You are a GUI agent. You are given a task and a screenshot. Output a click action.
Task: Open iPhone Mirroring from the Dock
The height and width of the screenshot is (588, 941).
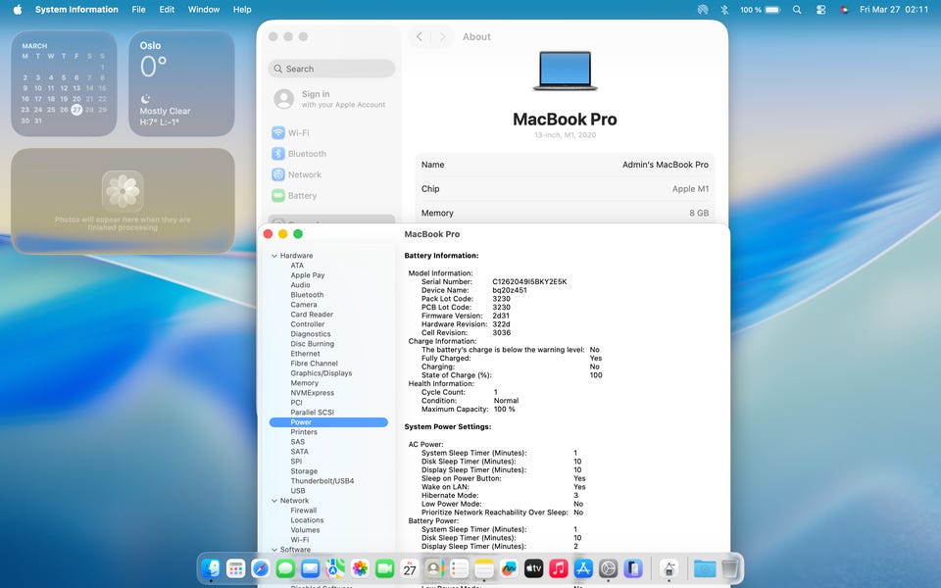[x=633, y=567]
